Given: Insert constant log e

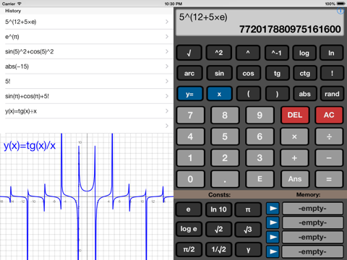Looking at the screenshot, I should point(189,229).
